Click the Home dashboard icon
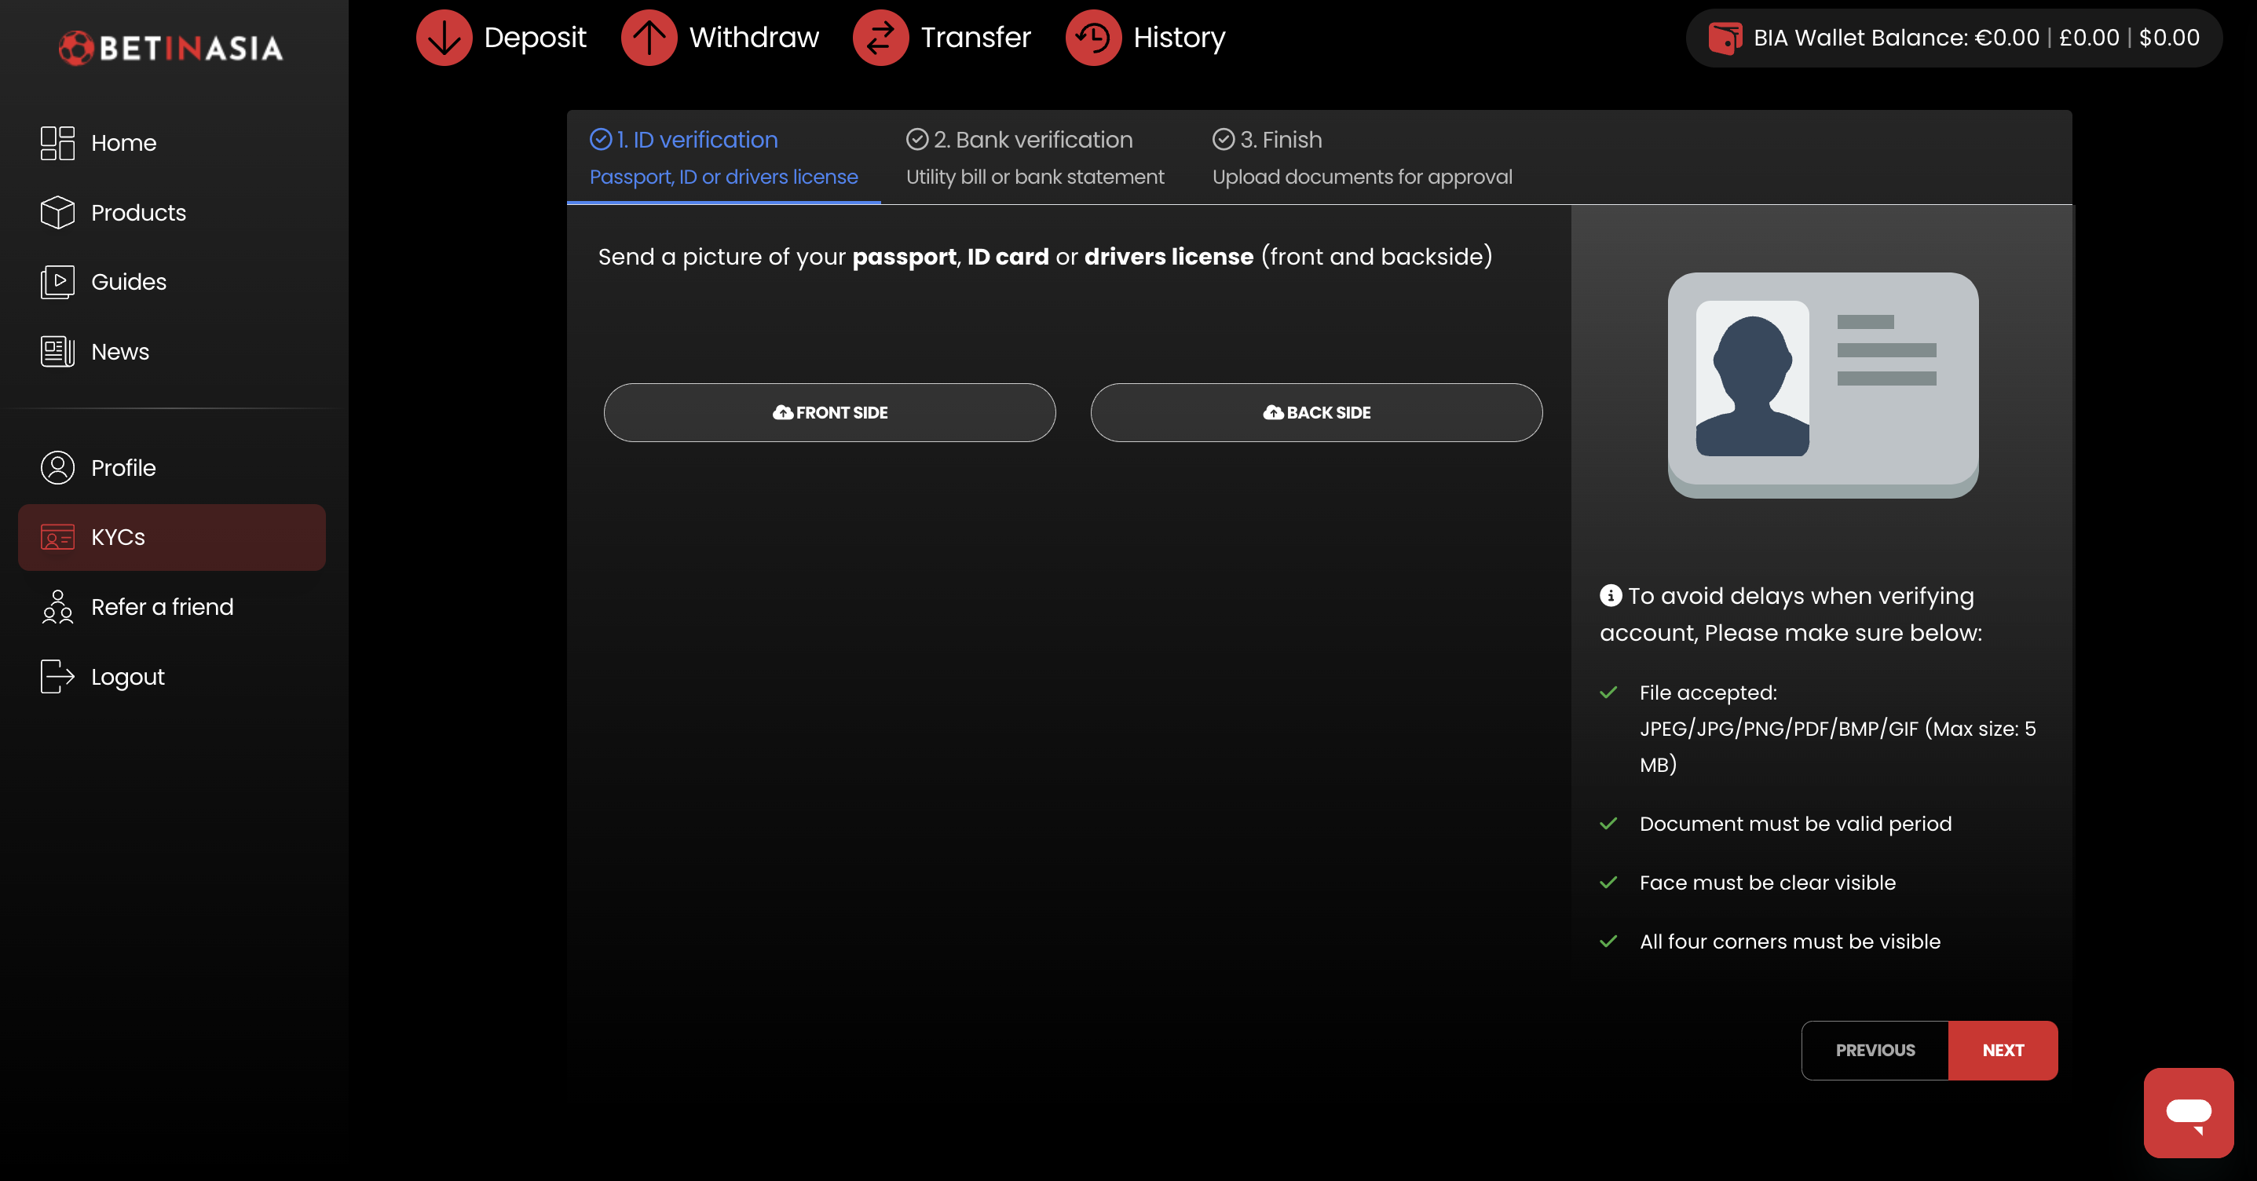The image size is (2257, 1181). tap(58, 143)
